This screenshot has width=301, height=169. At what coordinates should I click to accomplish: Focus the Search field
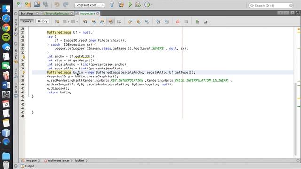(x=271, y=5)
